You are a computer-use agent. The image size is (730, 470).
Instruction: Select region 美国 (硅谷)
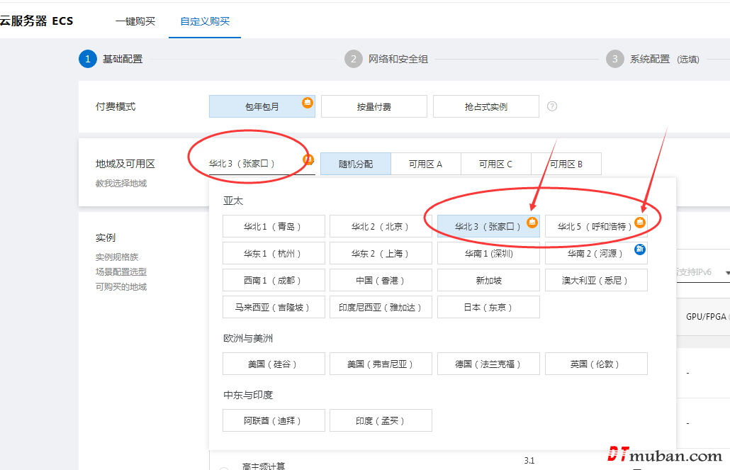pyautogui.click(x=274, y=364)
